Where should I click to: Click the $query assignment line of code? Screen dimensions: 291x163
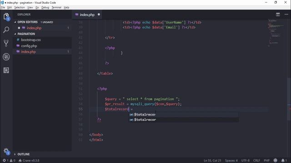pyautogui.click(x=142, y=99)
